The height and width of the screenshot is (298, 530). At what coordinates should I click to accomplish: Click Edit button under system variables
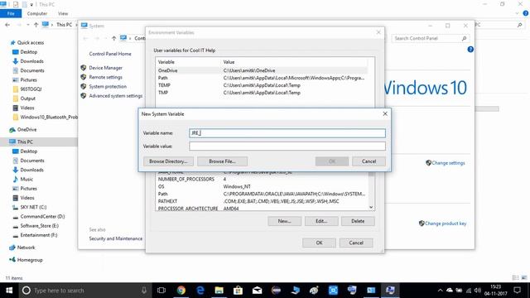(x=321, y=221)
